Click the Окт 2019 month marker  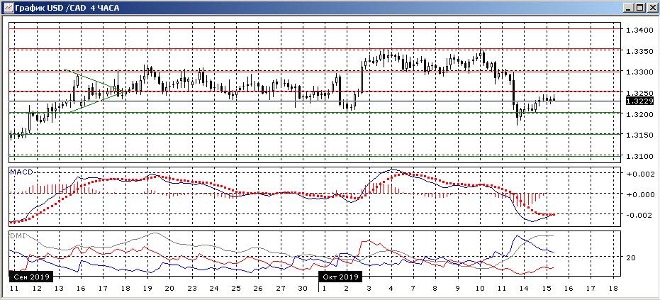(341, 277)
